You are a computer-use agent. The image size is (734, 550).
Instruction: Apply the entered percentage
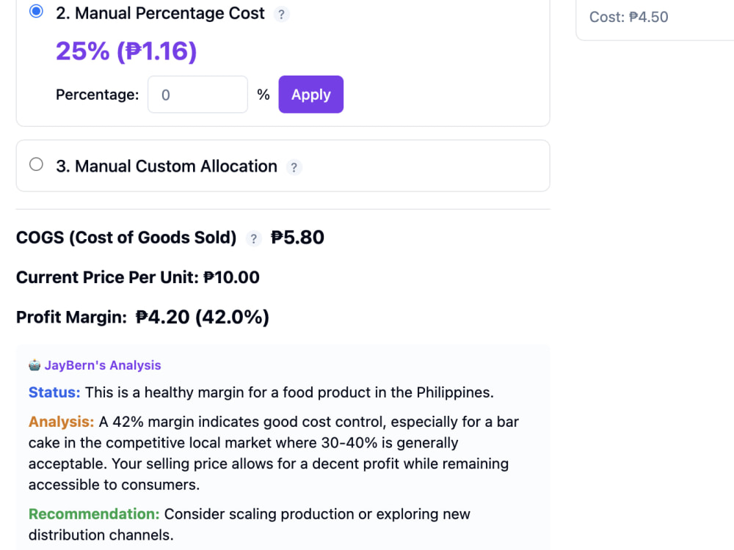[x=310, y=95]
